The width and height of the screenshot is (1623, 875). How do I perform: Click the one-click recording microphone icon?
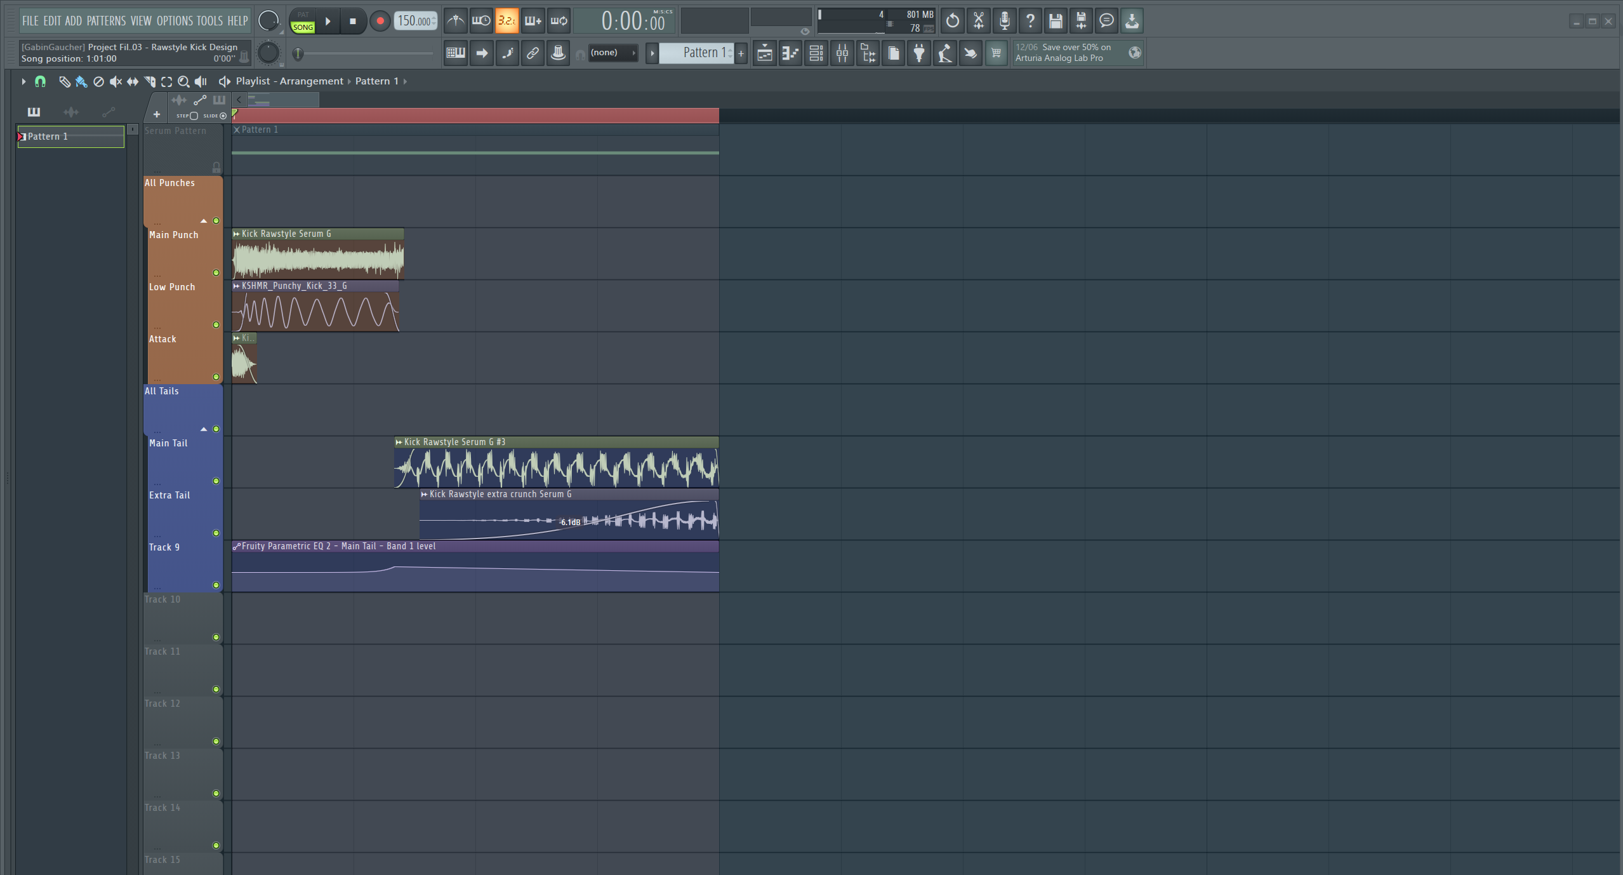pos(1004,21)
